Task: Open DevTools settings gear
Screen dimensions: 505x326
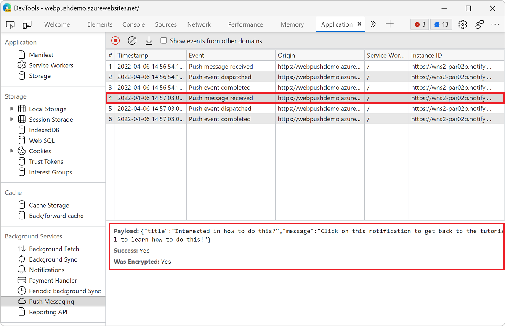Action: 462,24
